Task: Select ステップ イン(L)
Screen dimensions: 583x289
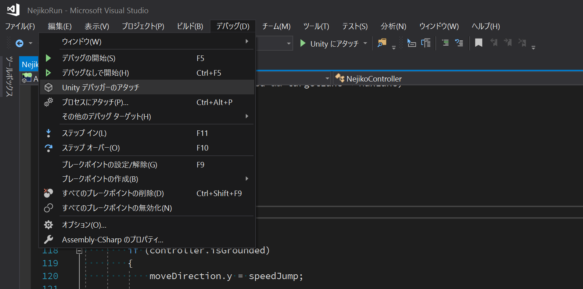Action: point(147,133)
